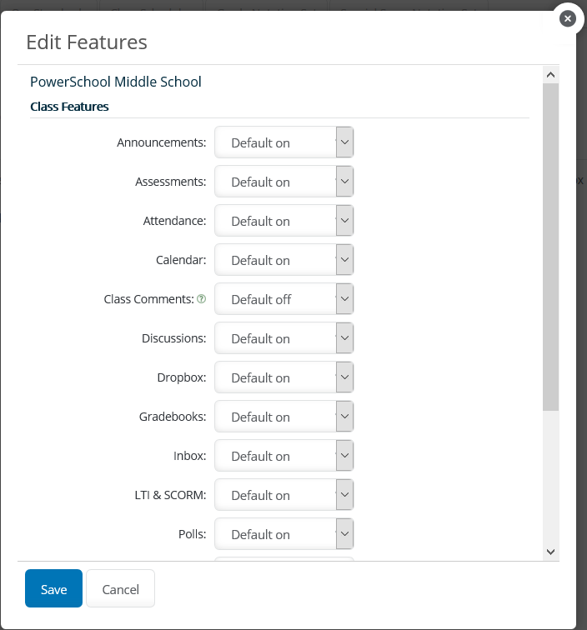This screenshot has width=587, height=630.
Task: Open the LTI & SCORM dropdown
Action: pos(283,495)
